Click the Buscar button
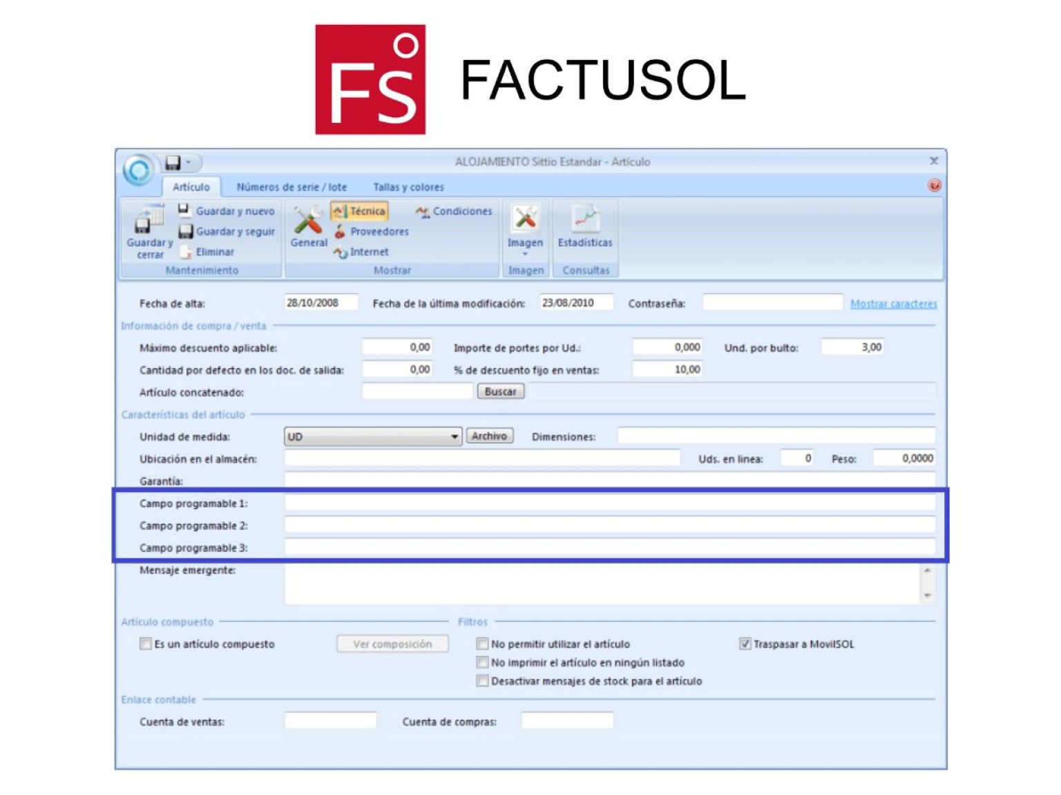 click(501, 392)
